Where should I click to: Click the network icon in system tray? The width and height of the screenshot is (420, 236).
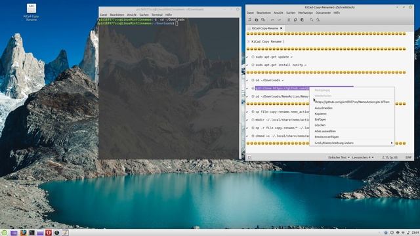click(x=403, y=233)
